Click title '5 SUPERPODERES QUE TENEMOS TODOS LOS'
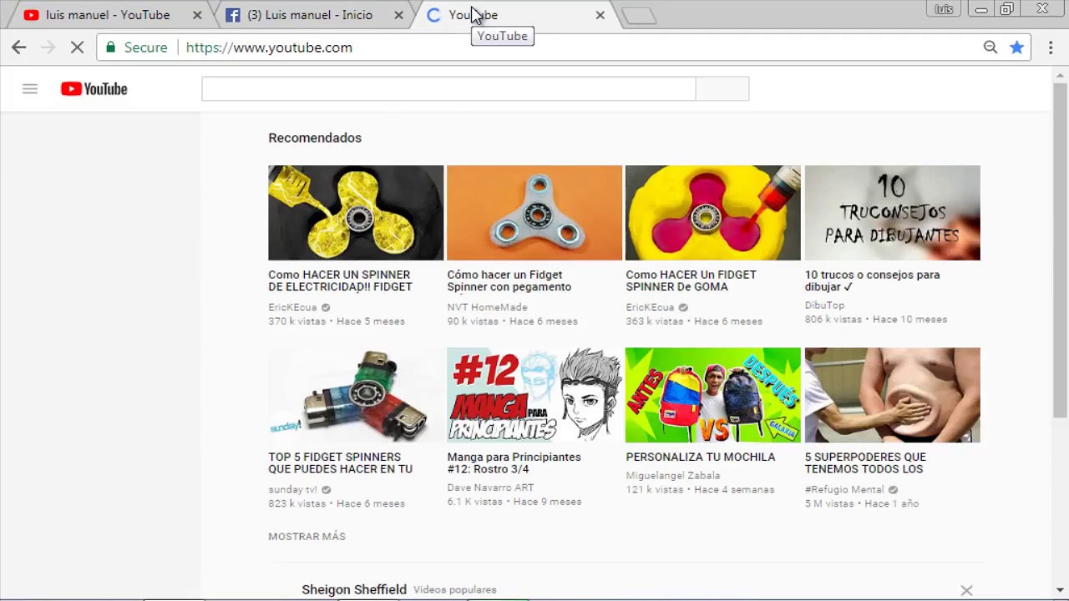 tap(865, 463)
